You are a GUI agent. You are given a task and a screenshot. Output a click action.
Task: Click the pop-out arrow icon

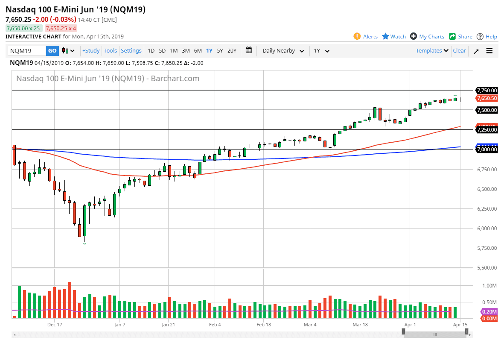pyautogui.click(x=476, y=50)
